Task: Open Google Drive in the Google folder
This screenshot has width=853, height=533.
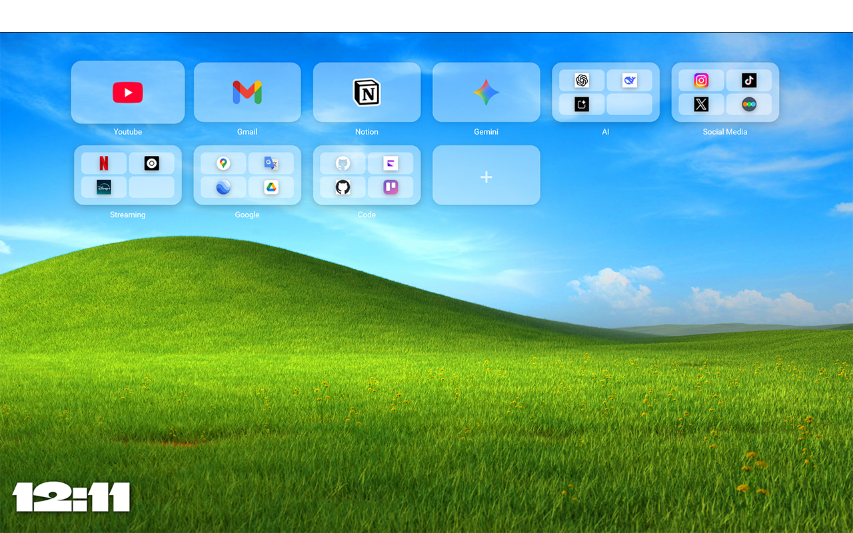Action: pyautogui.click(x=271, y=187)
